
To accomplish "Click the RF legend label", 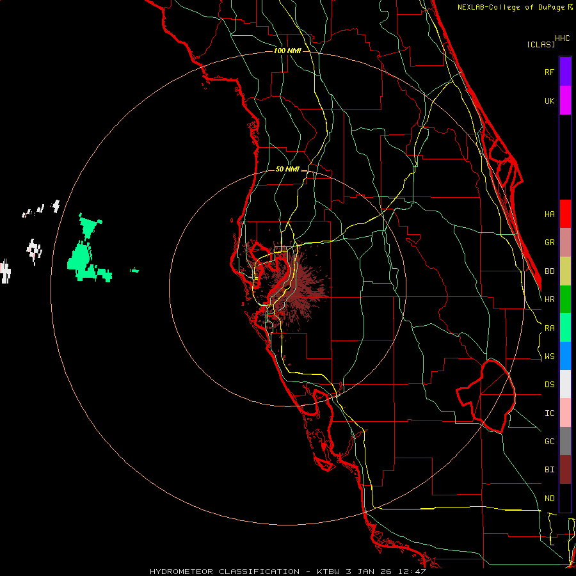I will (x=550, y=72).
